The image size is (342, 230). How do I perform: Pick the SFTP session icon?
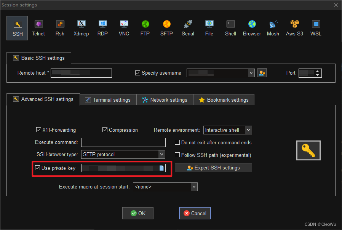(166, 28)
